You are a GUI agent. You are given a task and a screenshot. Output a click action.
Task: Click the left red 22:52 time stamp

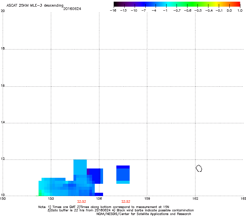[x=81, y=202]
